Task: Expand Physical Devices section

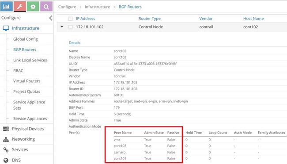Action: point(28,129)
